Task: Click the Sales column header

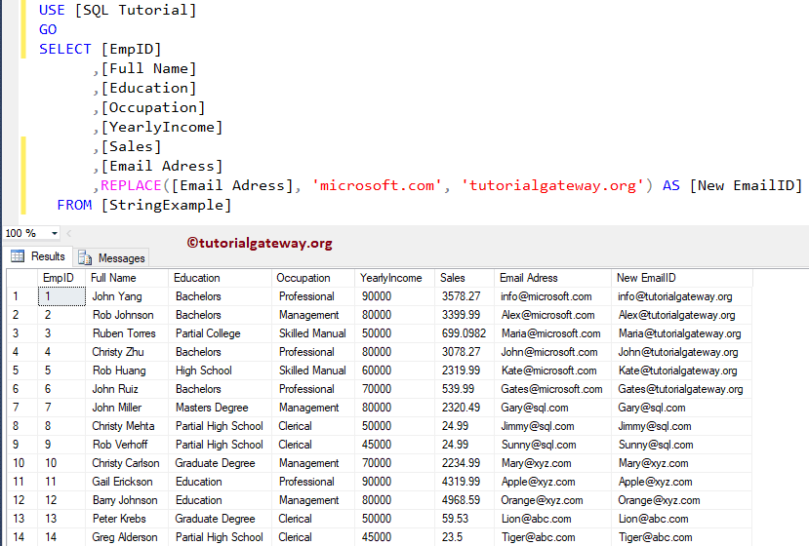Action: pyautogui.click(x=465, y=278)
